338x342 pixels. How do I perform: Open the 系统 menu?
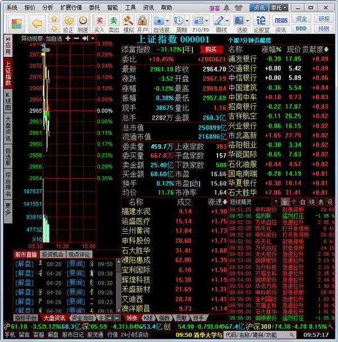pos(12,8)
